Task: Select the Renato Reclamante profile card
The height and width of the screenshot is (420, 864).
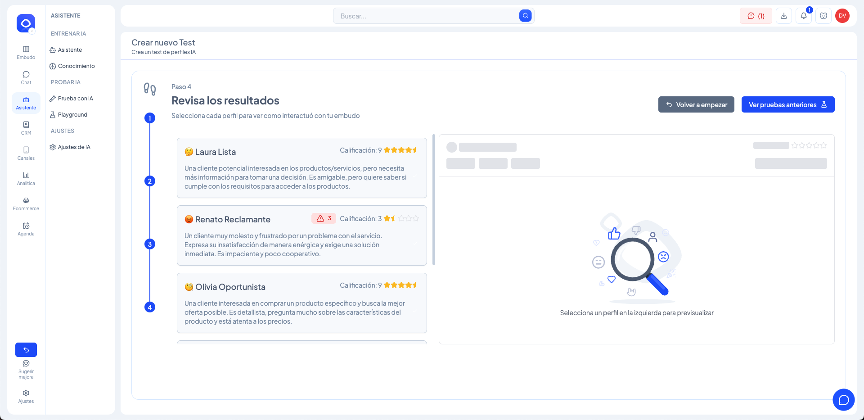Action: [x=301, y=235]
